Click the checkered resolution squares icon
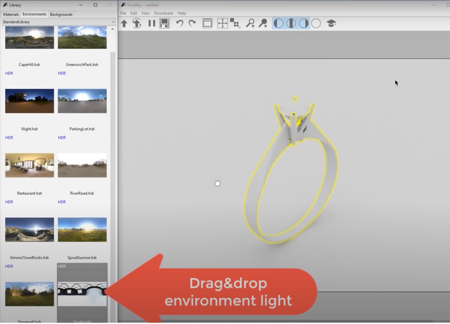Viewport: 450px width, 324px height. [x=235, y=24]
